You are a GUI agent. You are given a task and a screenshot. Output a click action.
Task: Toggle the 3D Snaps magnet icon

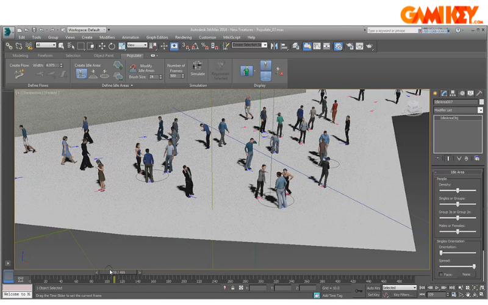click(x=185, y=46)
